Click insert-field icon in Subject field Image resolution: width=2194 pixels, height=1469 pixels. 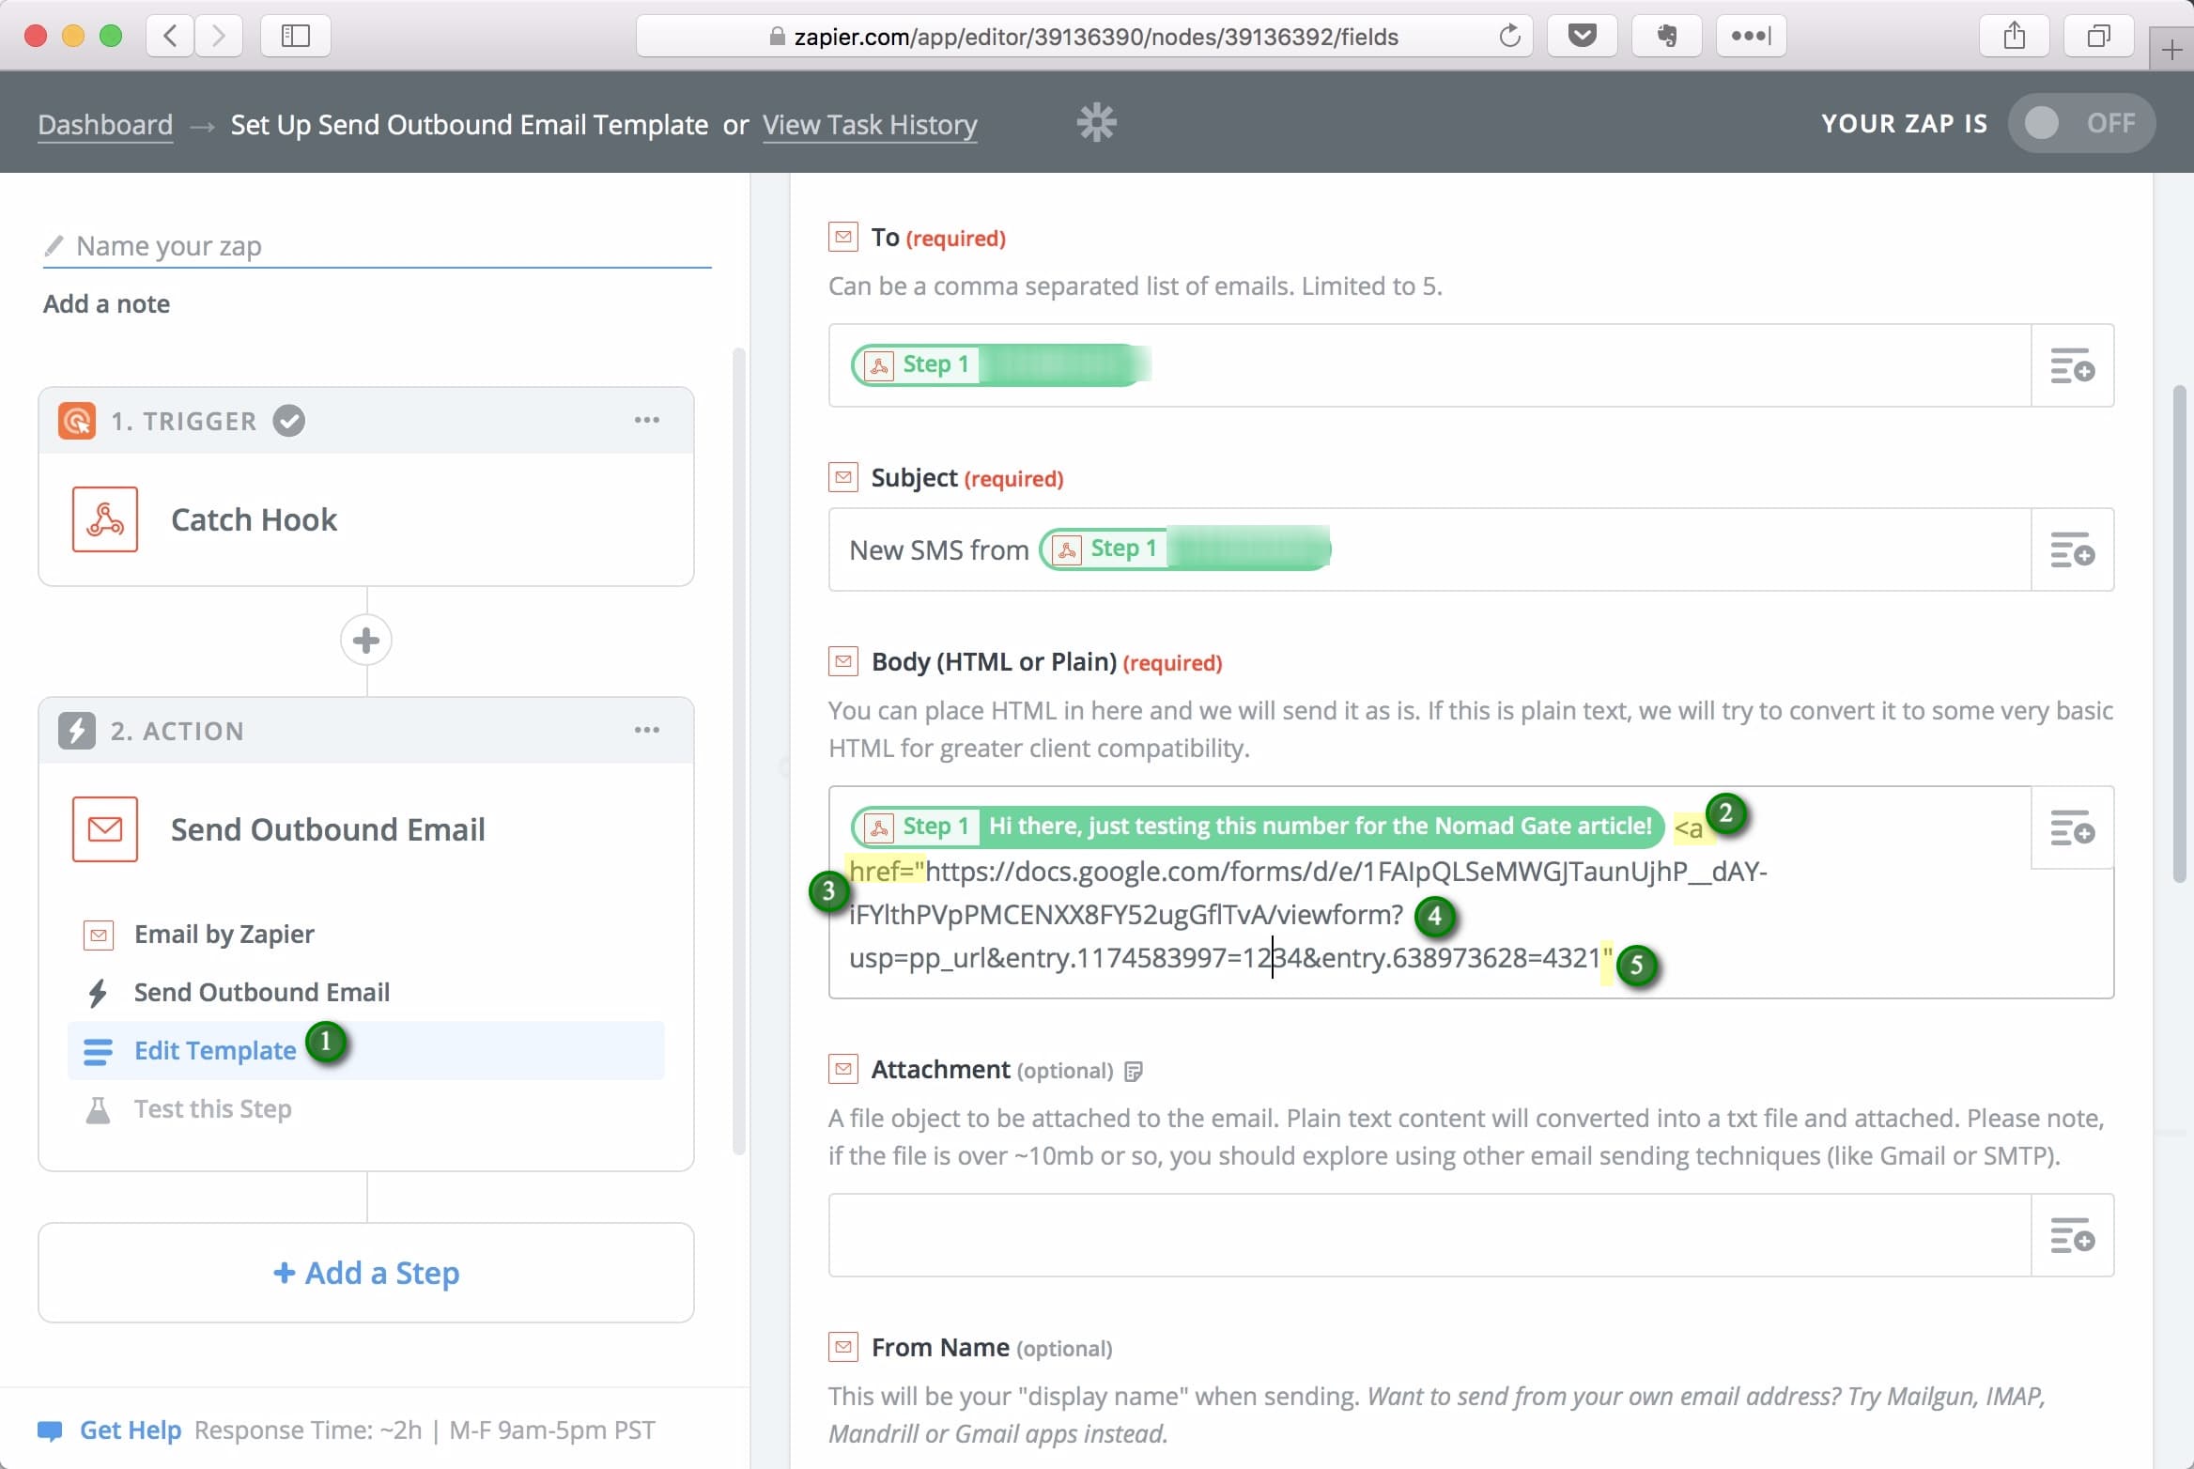[2072, 549]
